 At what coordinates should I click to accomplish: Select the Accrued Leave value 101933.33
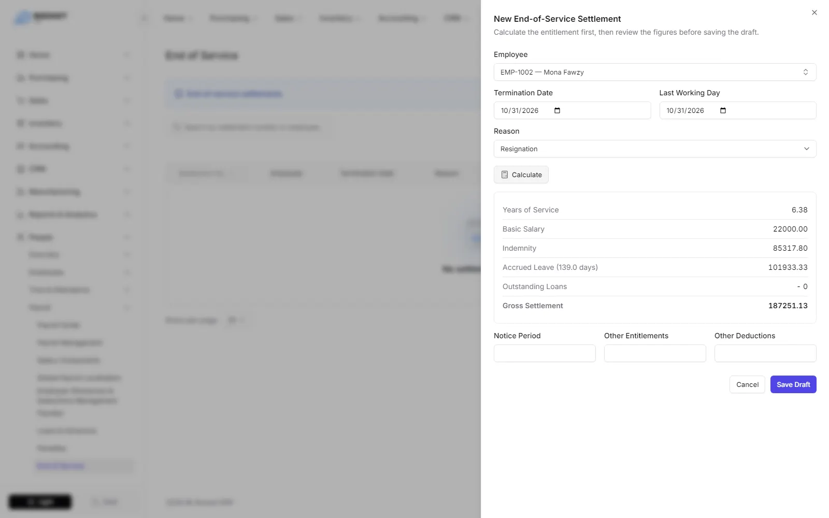click(788, 267)
